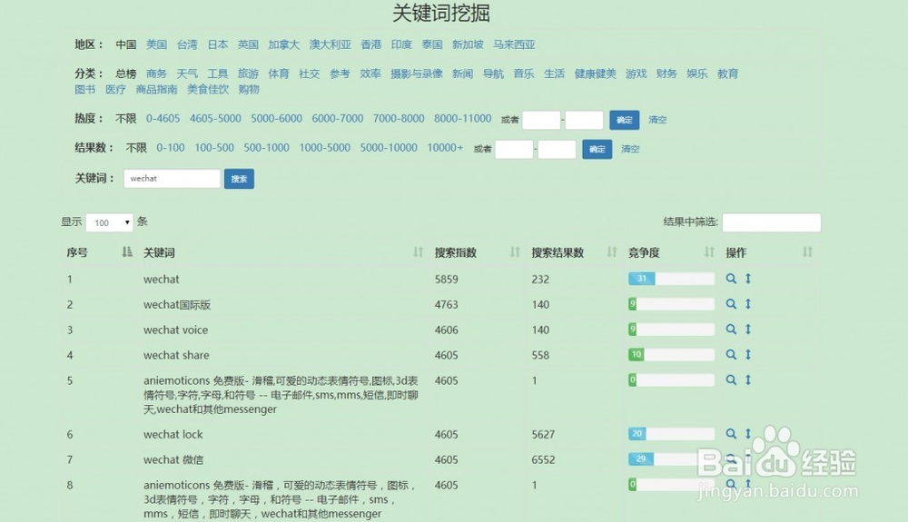Select region 台湾
Viewport: 908px width, 522px height.
pyautogui.click(x=187, y=44)
